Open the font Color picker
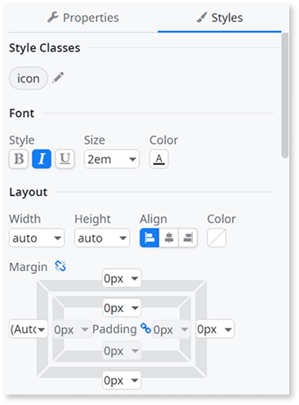The width and height of the screenshot is (299, 405). [159, 159]
